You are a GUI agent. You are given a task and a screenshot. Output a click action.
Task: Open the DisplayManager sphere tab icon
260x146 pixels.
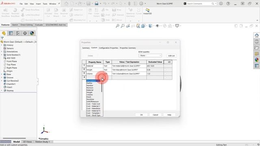point(32,33)
